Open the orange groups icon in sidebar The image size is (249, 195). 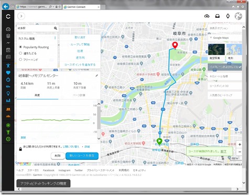pos(8,116)
